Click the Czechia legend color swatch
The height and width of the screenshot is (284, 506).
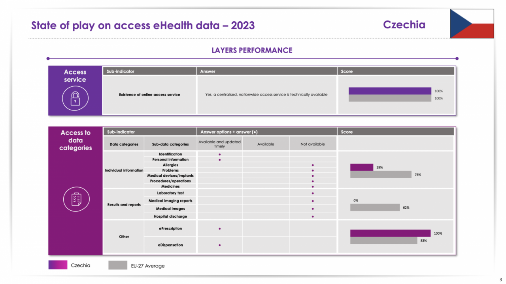58,265
